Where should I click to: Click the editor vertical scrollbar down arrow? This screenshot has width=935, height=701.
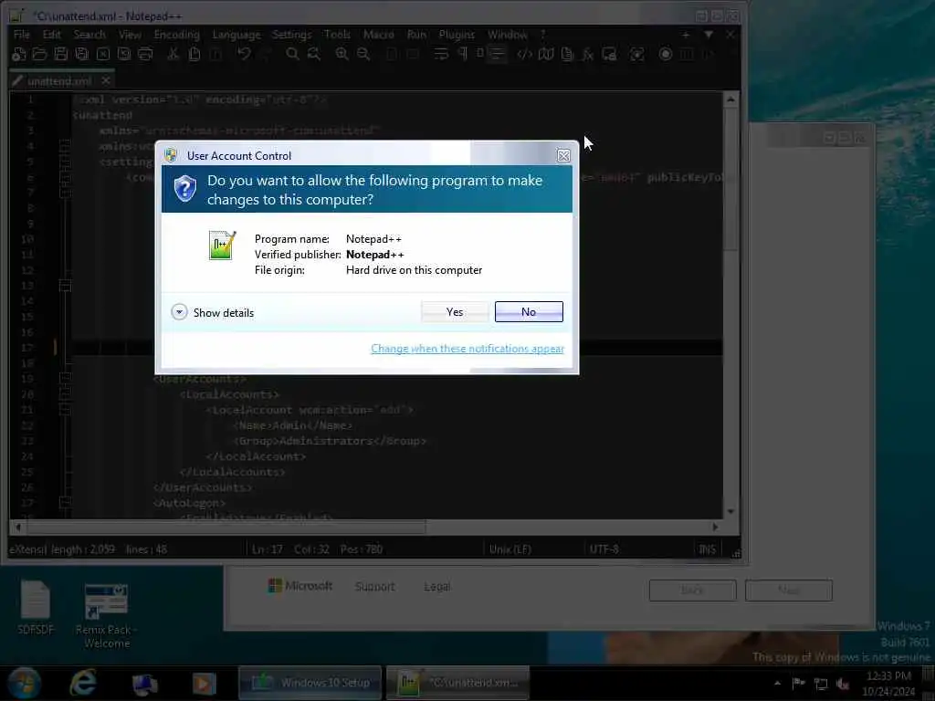tap(730, 512)
